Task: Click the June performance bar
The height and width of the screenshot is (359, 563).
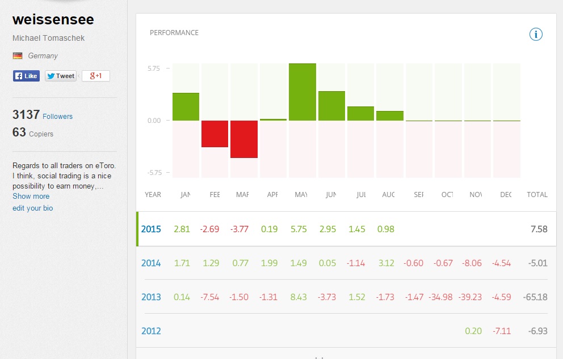Action: pyautogui.click(x=331, y=106)
